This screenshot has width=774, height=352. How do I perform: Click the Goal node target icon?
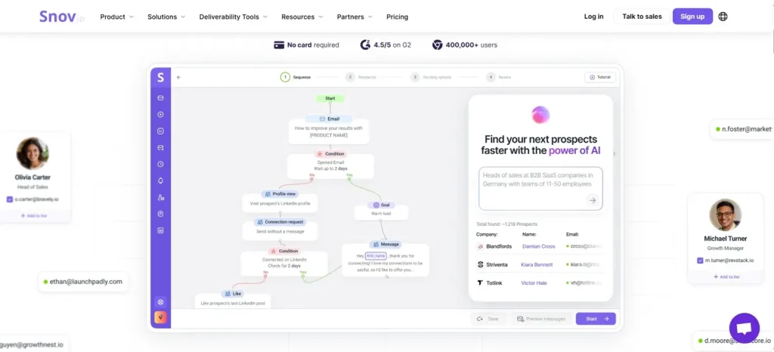pyautogui.click(x=376, y=205)
